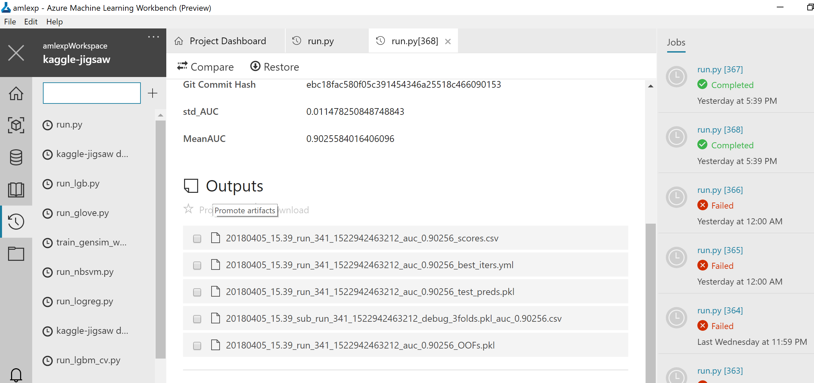Open the Help menu
The width and height of the screenshot is (814, 383).
54,22
